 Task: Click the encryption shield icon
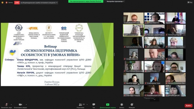[x=2, y=2]
